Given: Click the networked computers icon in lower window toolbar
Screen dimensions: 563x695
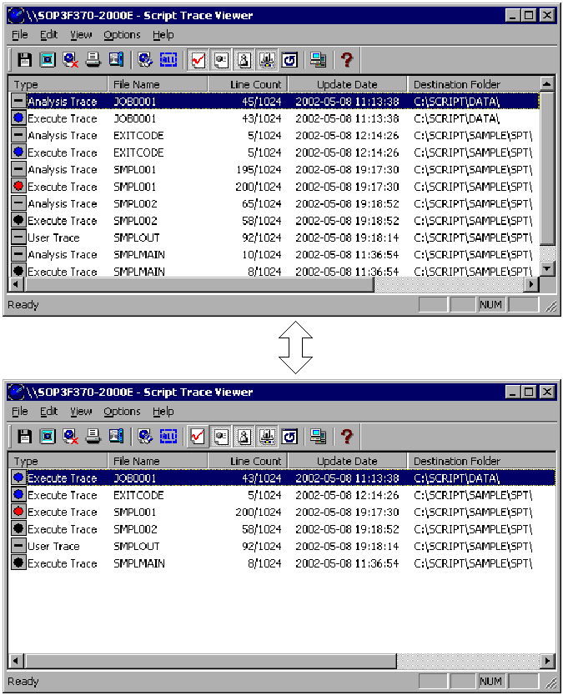Looking at the screenshot, I should click(x=318, y=437).
